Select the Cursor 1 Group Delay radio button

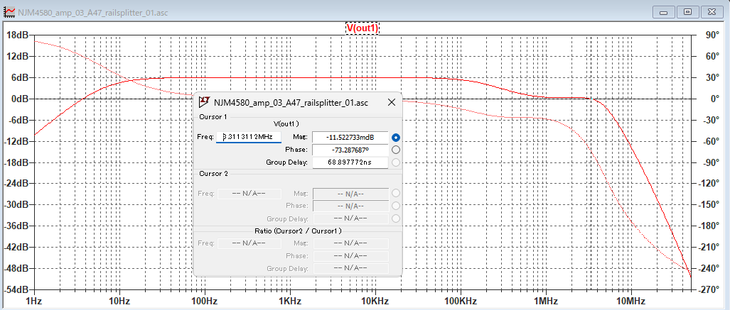pyautogui.click(x=396, y=162)
